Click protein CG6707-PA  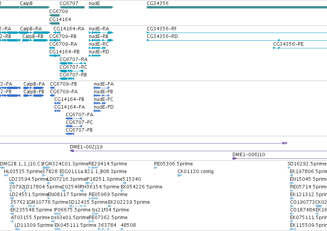point(74,119)
